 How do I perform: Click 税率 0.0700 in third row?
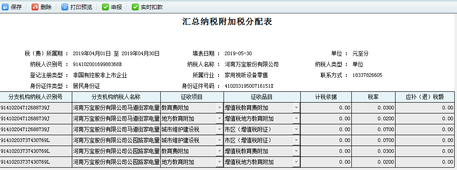(x=373, y=130)
